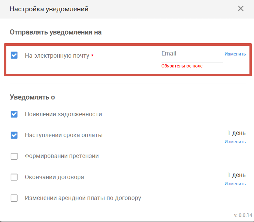Screen dimensions: 254x222
Task: Enable Изменении арендной платы по договору checkbox
Action: point(14,198)
